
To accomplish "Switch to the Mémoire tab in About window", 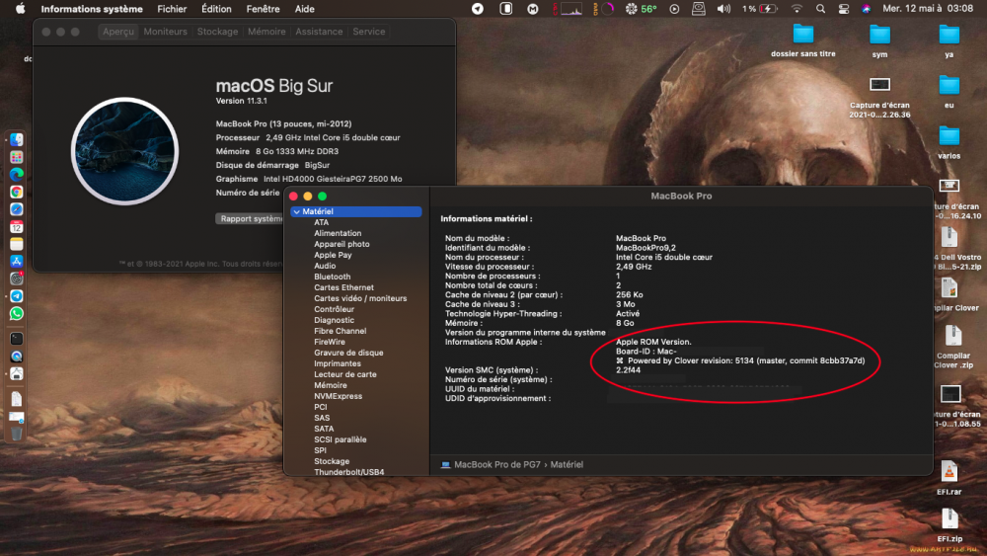I will pyautogui.click(x=266, y=32).
